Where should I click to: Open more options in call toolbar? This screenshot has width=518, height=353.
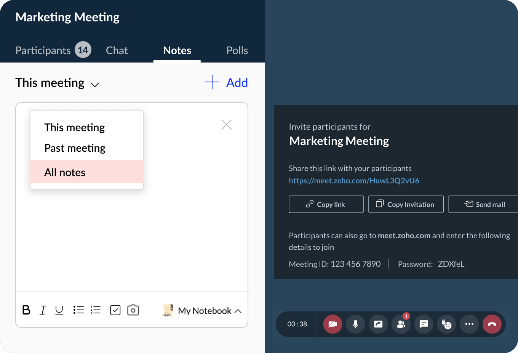(x=469, y=324)
